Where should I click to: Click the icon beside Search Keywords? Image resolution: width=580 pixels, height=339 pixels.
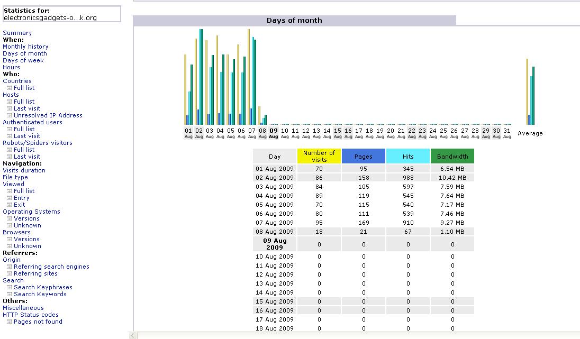point(9,294)
